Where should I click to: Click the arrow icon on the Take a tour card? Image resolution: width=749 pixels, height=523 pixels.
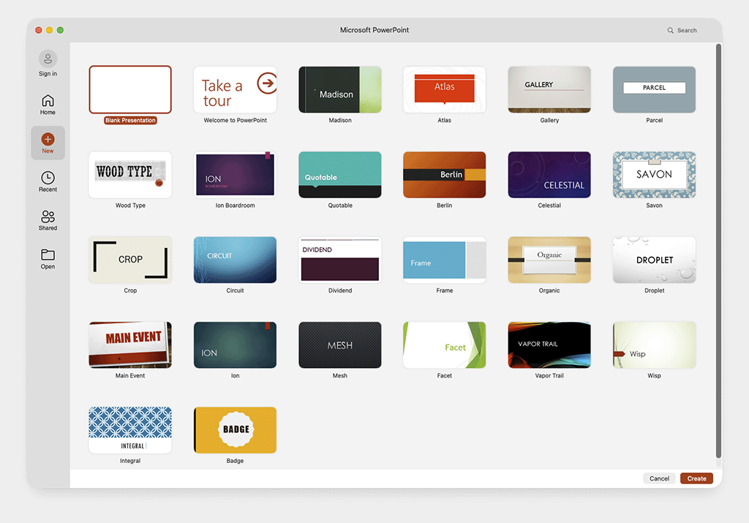(266, 83)
